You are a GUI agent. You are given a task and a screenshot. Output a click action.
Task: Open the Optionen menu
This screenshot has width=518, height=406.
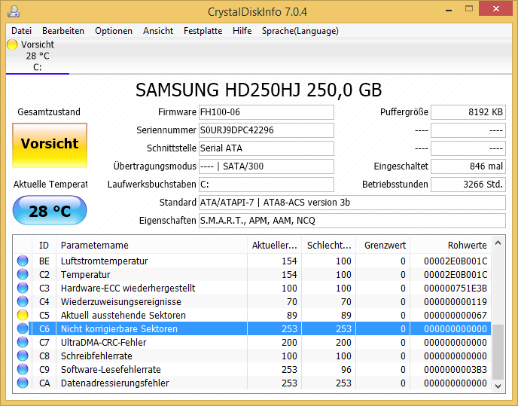(x=114, y=31)
